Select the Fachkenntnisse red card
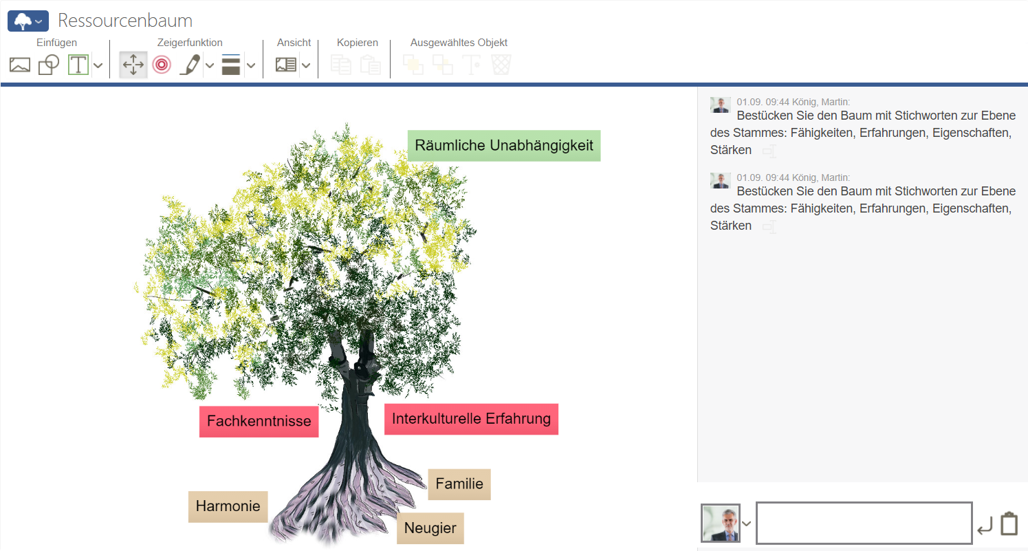1028x551 pixels. [259, 422]
